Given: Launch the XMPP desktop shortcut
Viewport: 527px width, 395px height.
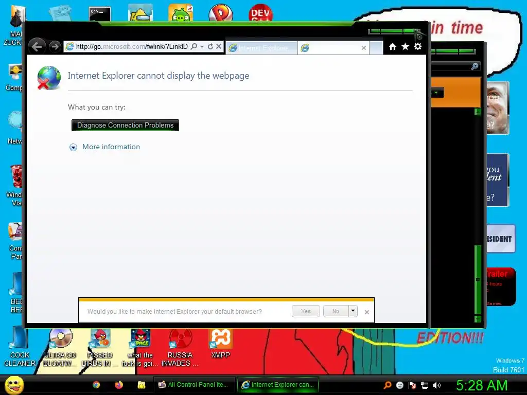Looking at the screenshot, I should click(220, 344).
